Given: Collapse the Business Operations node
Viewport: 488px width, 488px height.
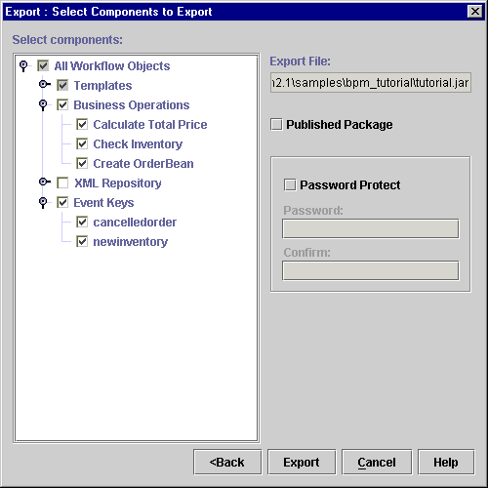Looking at the screenshot, I should pos(43,105).
